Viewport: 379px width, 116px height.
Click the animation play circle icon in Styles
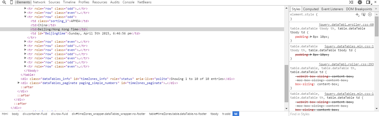point(370,14)
